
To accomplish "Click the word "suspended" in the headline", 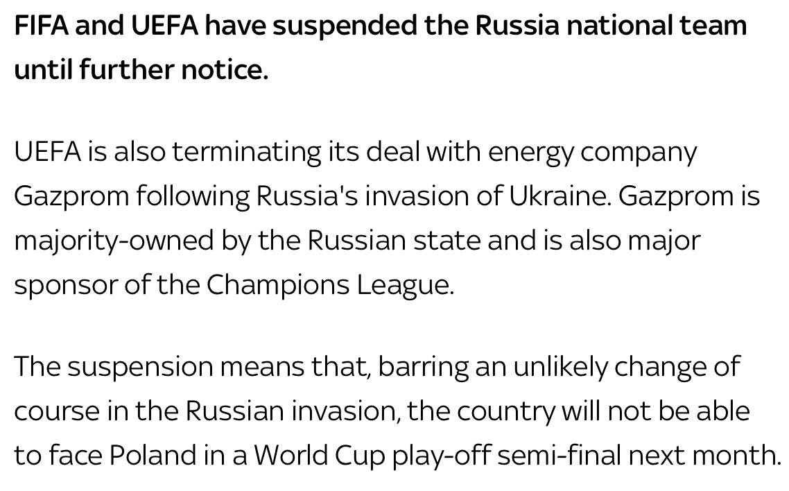I will (345, 26).
